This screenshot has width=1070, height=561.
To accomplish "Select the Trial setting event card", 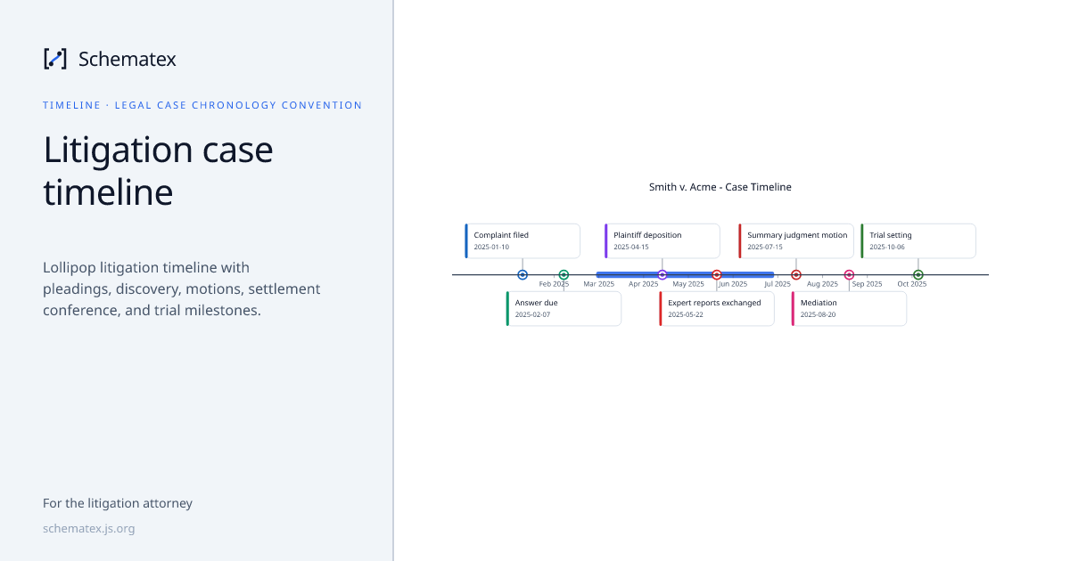I will pyautogui.click(x=918, y=240).
